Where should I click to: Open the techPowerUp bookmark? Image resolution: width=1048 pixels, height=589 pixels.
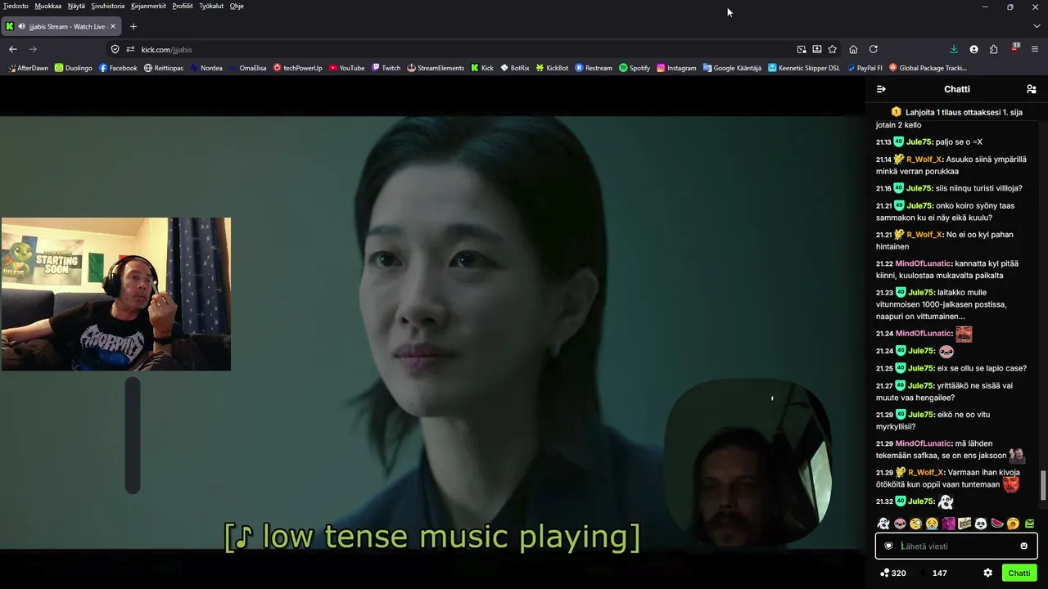point(298,68)
